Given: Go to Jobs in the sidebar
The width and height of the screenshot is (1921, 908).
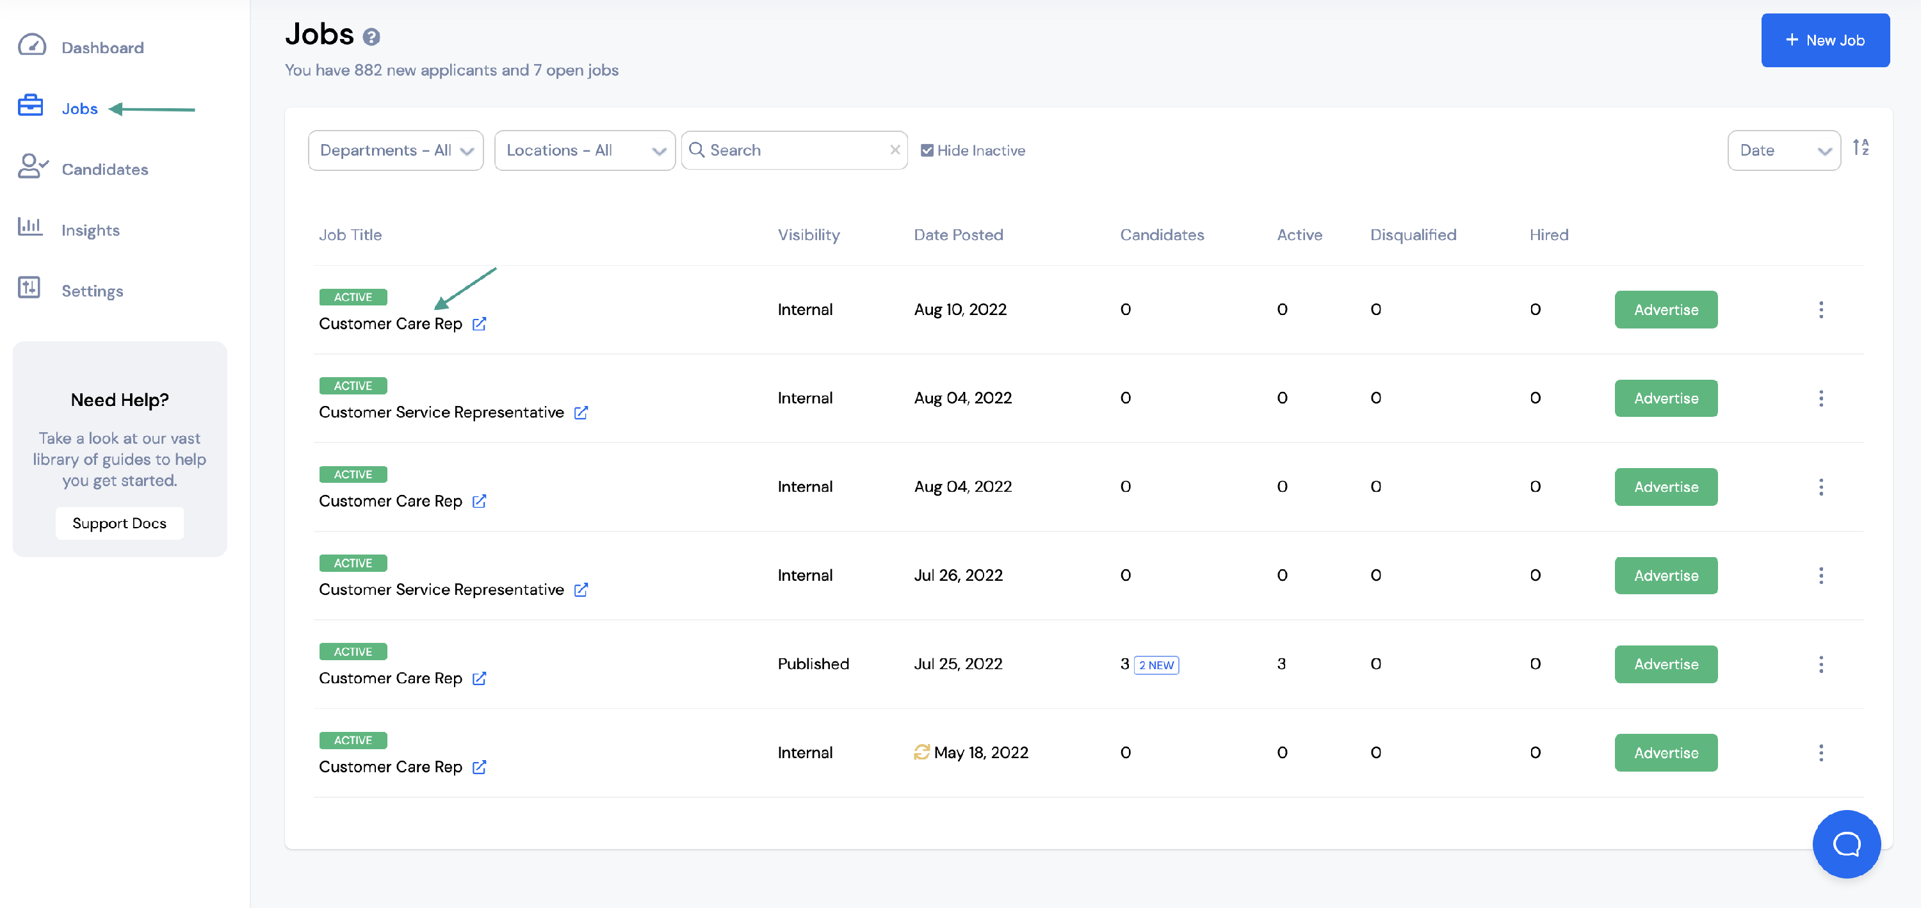Looking at the screenshot, I should point(80,109).
